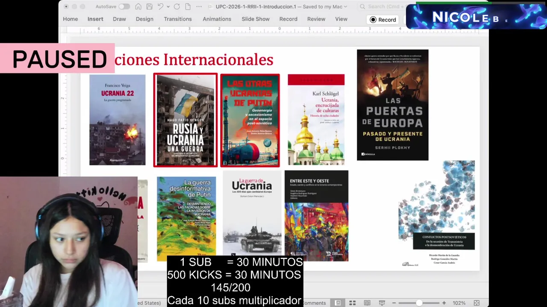Open the Insert ribbon tab
The width and height of the screenshot is (547, 307).
[x=95, y=19]
